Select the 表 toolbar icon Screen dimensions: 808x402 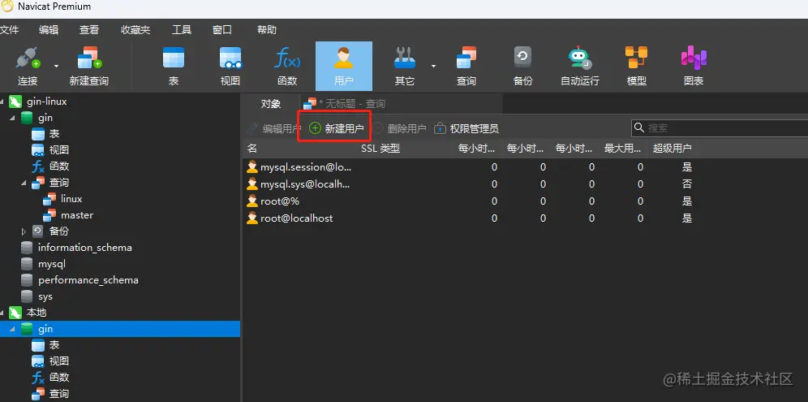coord(174,66)
